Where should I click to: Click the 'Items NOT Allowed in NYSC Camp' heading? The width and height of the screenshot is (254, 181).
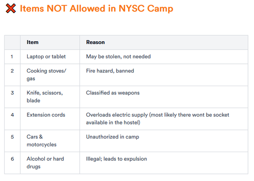(96, 8)
